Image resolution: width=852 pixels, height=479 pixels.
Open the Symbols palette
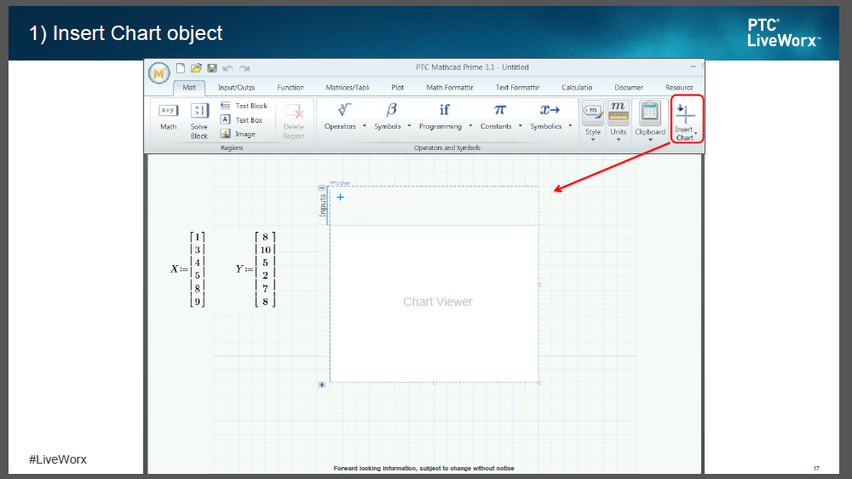click(388, 117)
